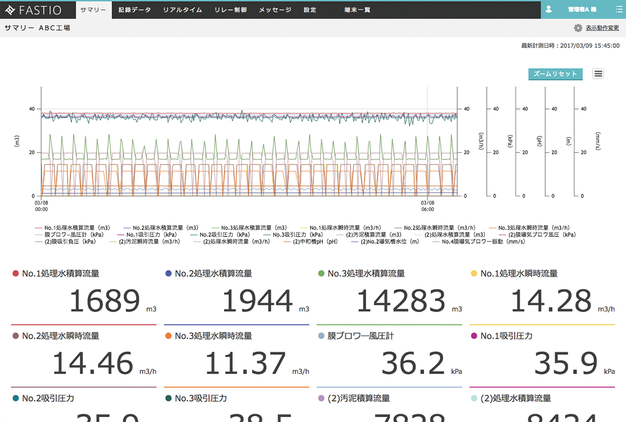
Task: Toggle No.3処理水瞬時流量 (m3/h) legend series
Action: tap(529, 228)
